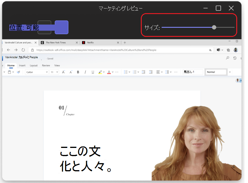Apply numbered list
Image resolution: width=248 pixels, height=183 pixels.
click(135, 72)
